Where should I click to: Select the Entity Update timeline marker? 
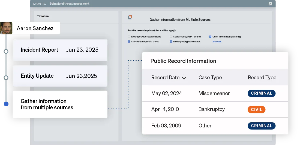[x=6, y=78]
